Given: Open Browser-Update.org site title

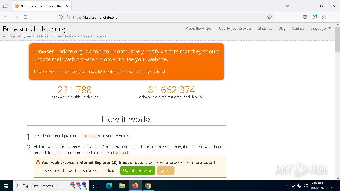Looking at the screenshot, I should pyautogui.click(x=34, y=29).
